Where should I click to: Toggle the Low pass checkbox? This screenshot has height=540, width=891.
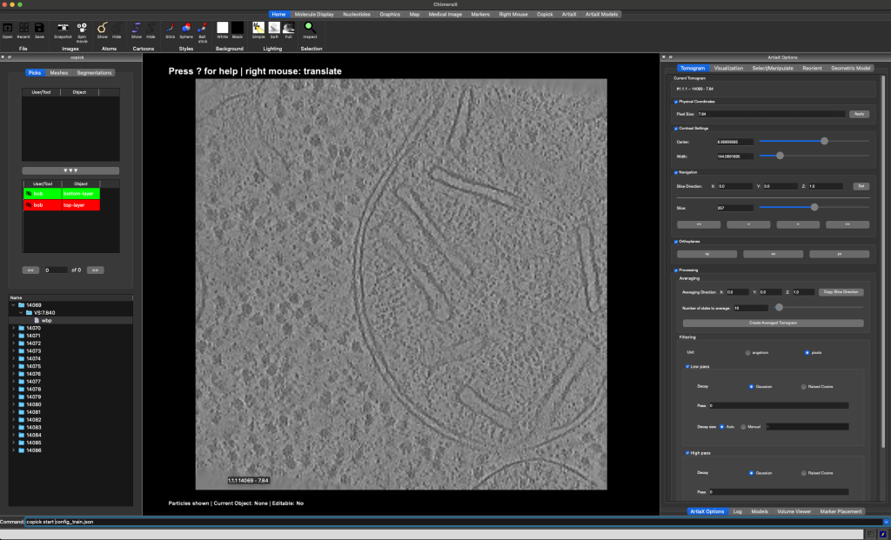[x=687, y=367]
